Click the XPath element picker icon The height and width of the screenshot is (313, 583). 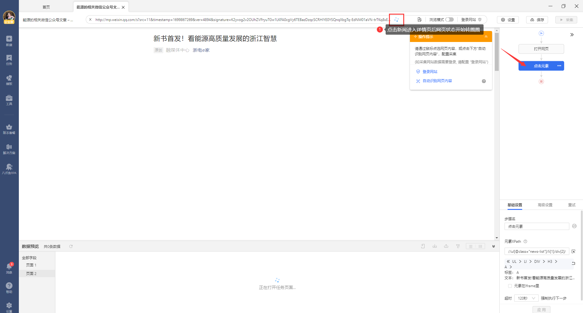[x=574, y=252]
